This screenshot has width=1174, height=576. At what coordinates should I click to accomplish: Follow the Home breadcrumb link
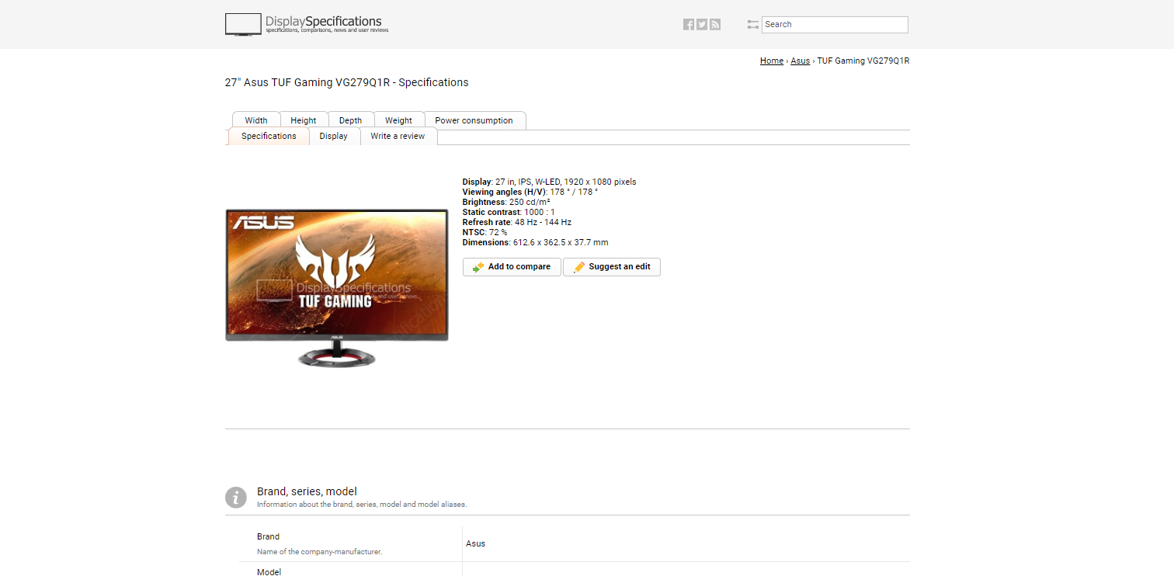[772, 61]
